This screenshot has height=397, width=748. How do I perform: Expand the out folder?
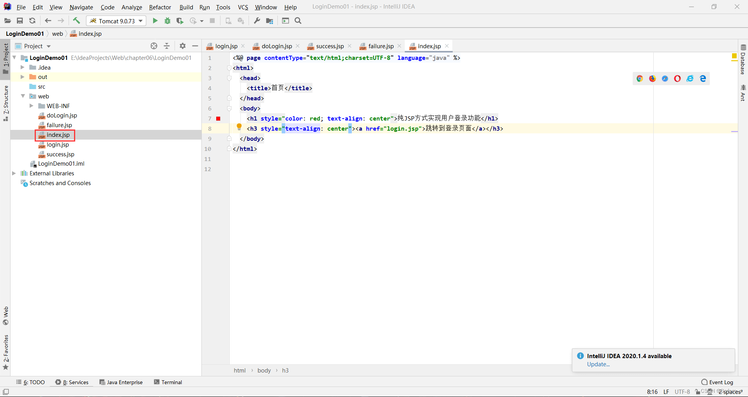(x=22, y=77)
